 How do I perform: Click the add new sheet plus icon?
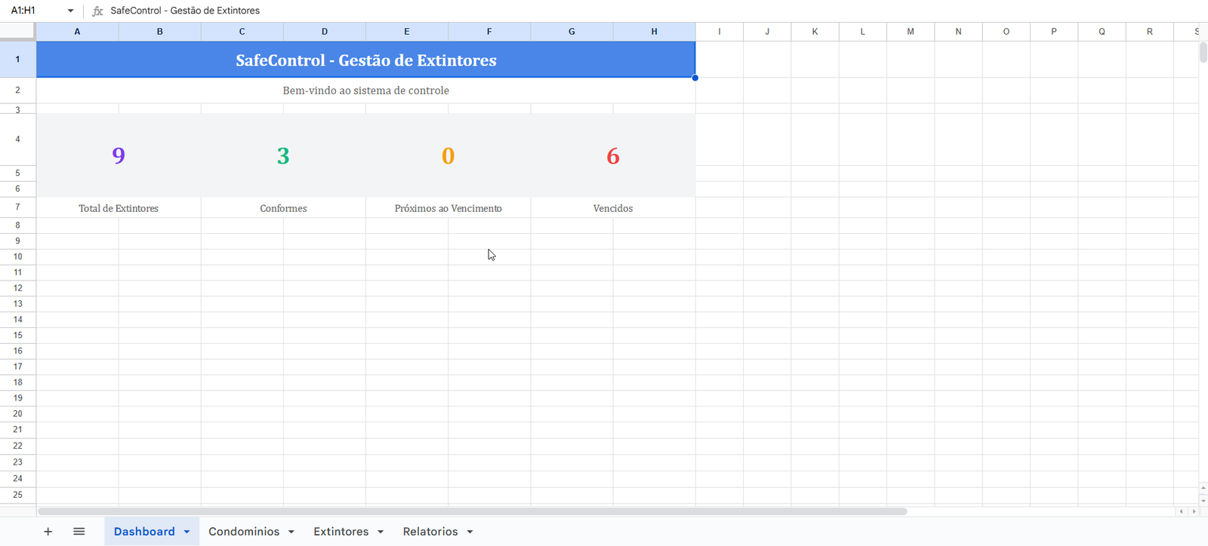point(48,532)
